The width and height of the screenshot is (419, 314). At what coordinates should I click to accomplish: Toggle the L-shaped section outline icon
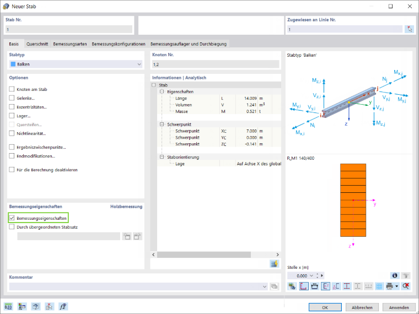pos(304,286)
